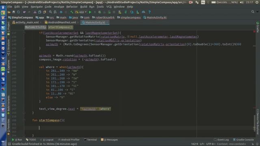Click the Search Everywhere magnifier icon

253,12
